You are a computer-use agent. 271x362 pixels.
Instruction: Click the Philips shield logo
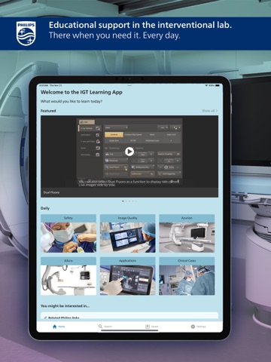(26, 33)
